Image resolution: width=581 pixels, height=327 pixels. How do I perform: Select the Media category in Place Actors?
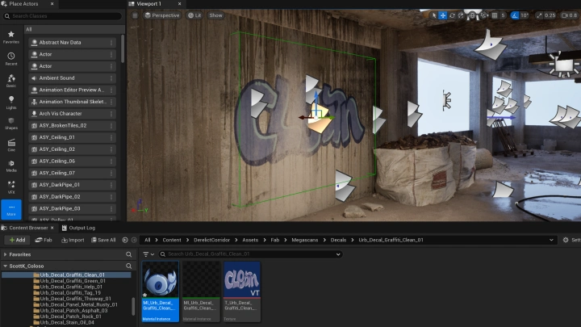pos(11,166)
